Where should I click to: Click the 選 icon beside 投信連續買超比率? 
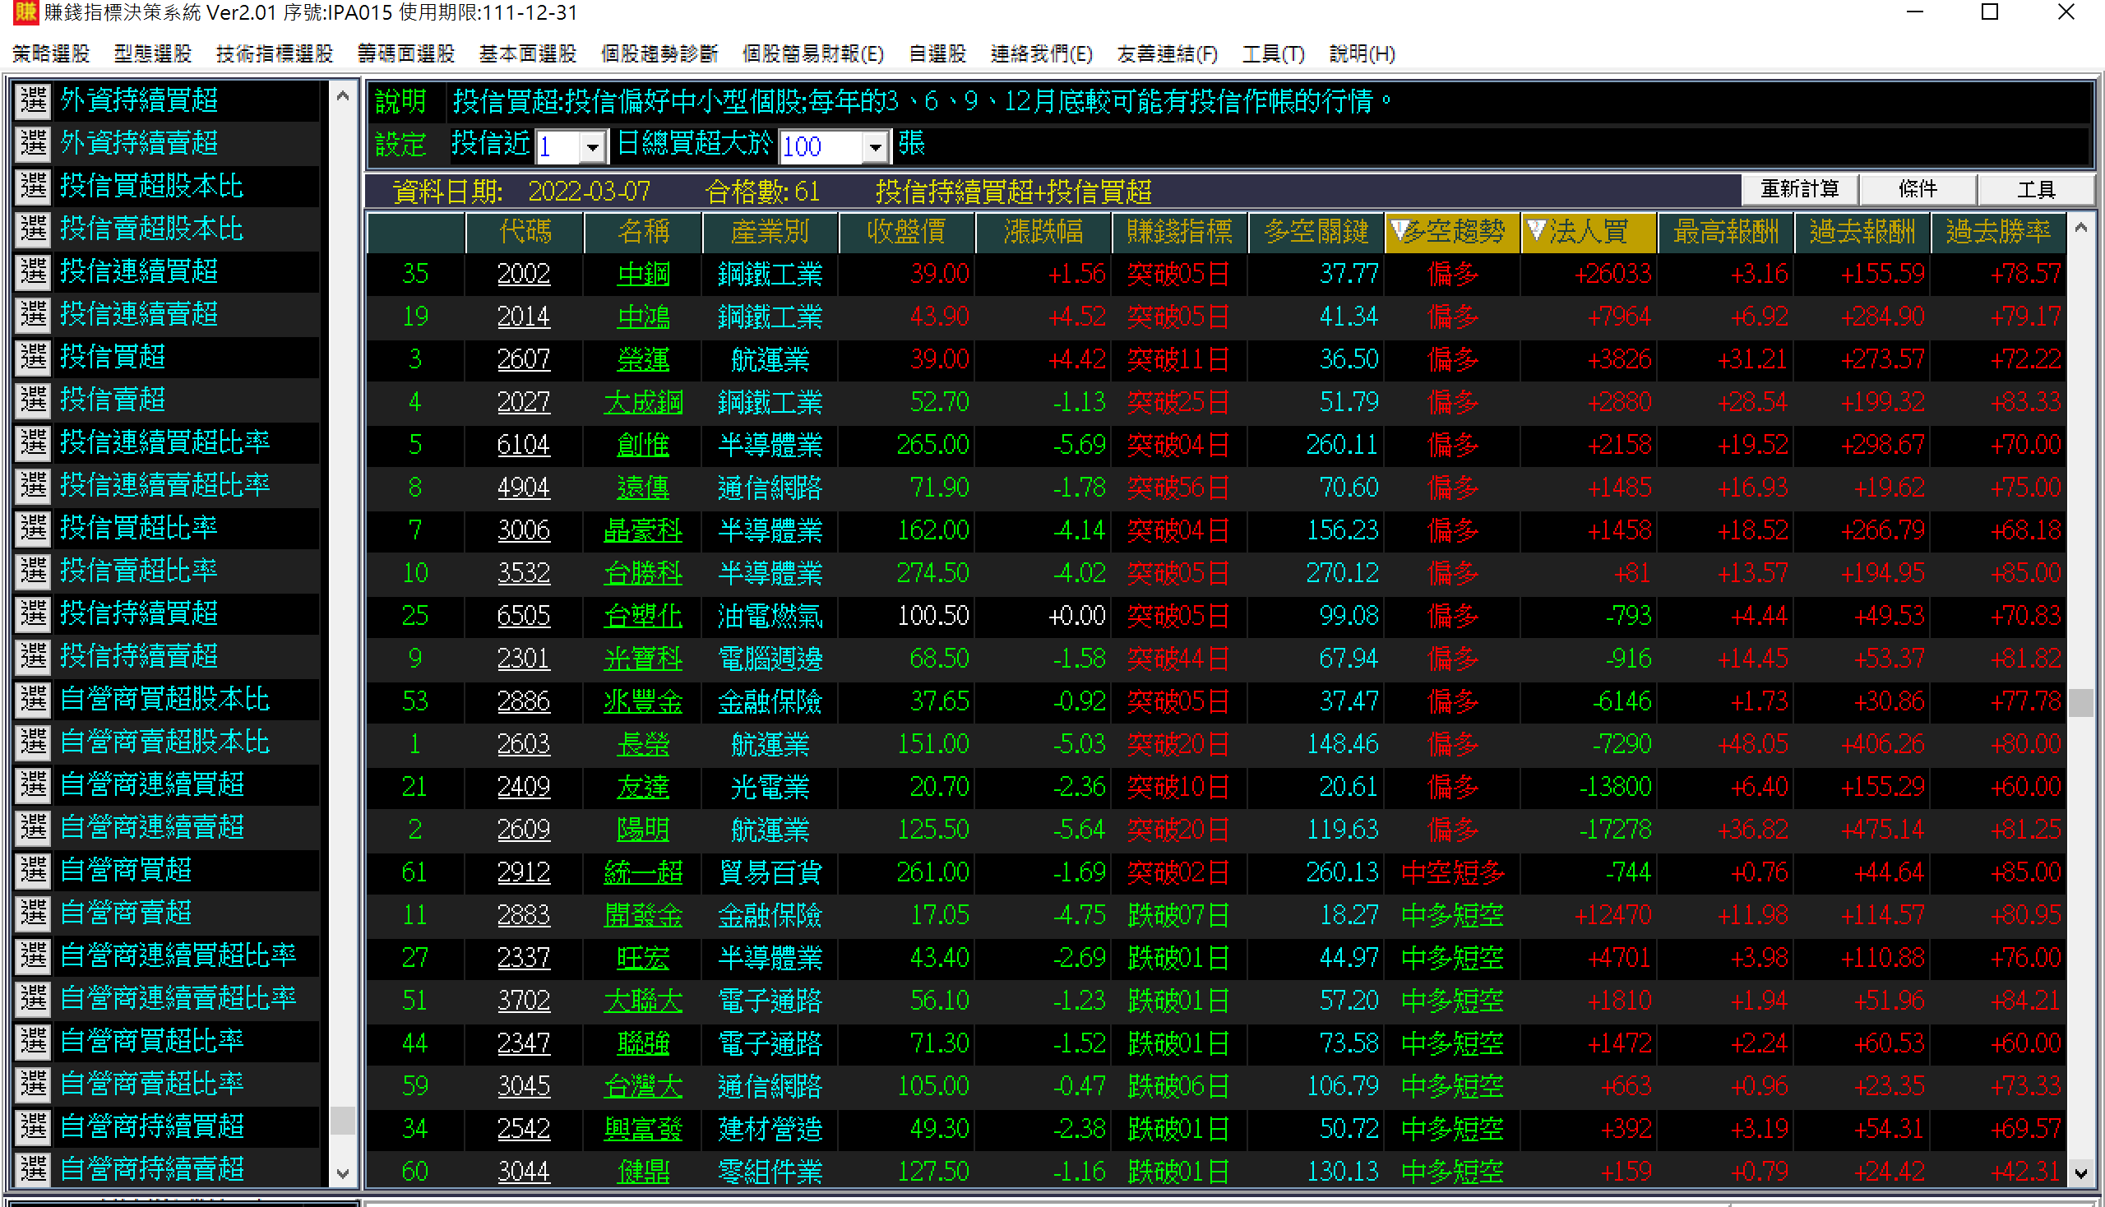pyautogui.click(x=33, y=442)
